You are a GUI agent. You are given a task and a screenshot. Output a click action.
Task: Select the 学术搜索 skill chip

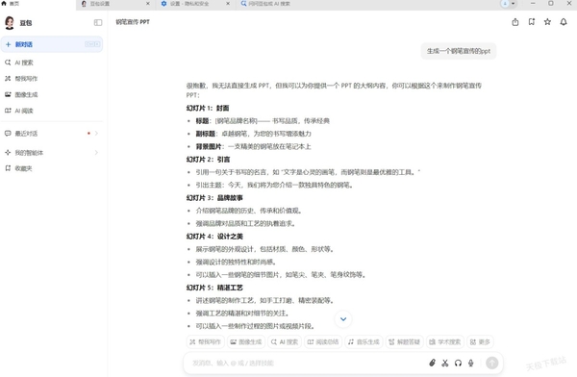tap(445, 342)
